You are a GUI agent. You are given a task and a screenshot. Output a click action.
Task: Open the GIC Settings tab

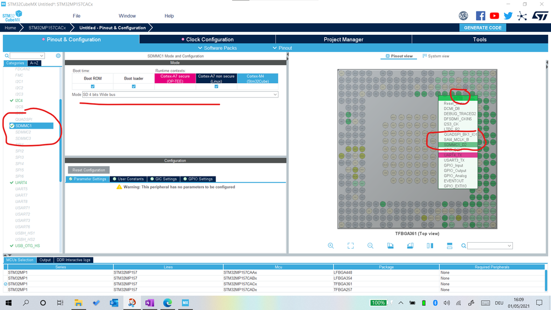(163, 179)
